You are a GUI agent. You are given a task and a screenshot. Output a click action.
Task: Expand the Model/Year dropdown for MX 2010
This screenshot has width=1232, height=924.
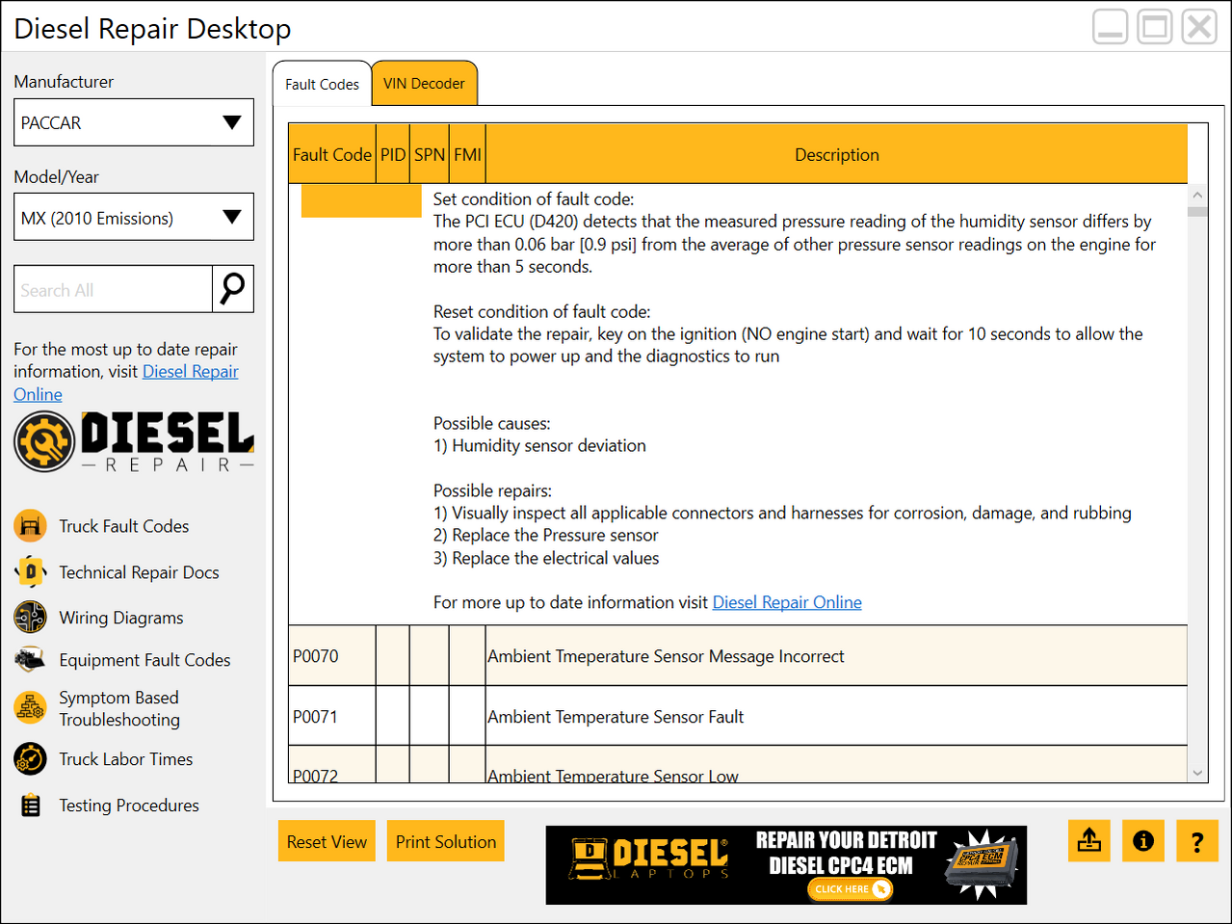pyautogui.click(x=133, y=217)
